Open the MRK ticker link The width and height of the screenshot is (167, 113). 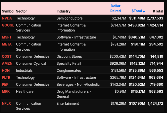point(6,91)
